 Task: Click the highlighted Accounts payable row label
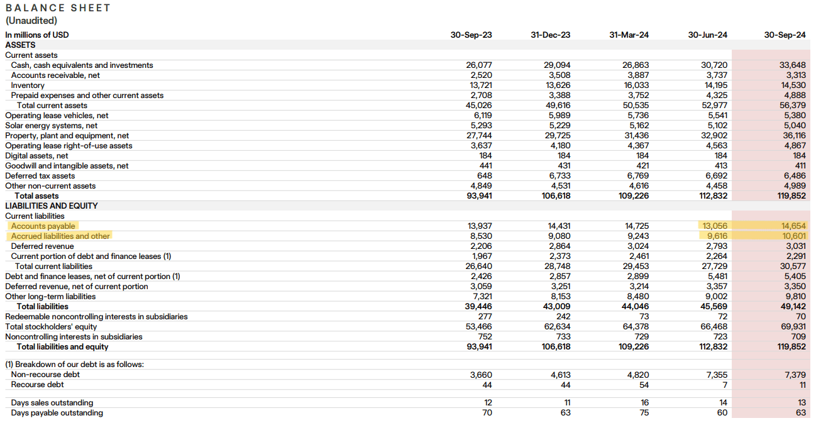click(x=43, y=226)
